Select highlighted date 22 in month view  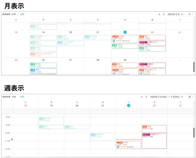coord(125,32)
